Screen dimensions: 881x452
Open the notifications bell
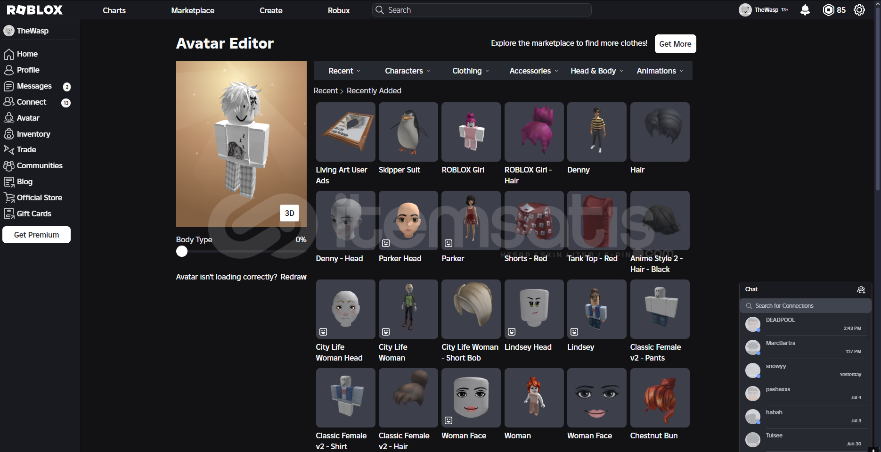[805, 10]
